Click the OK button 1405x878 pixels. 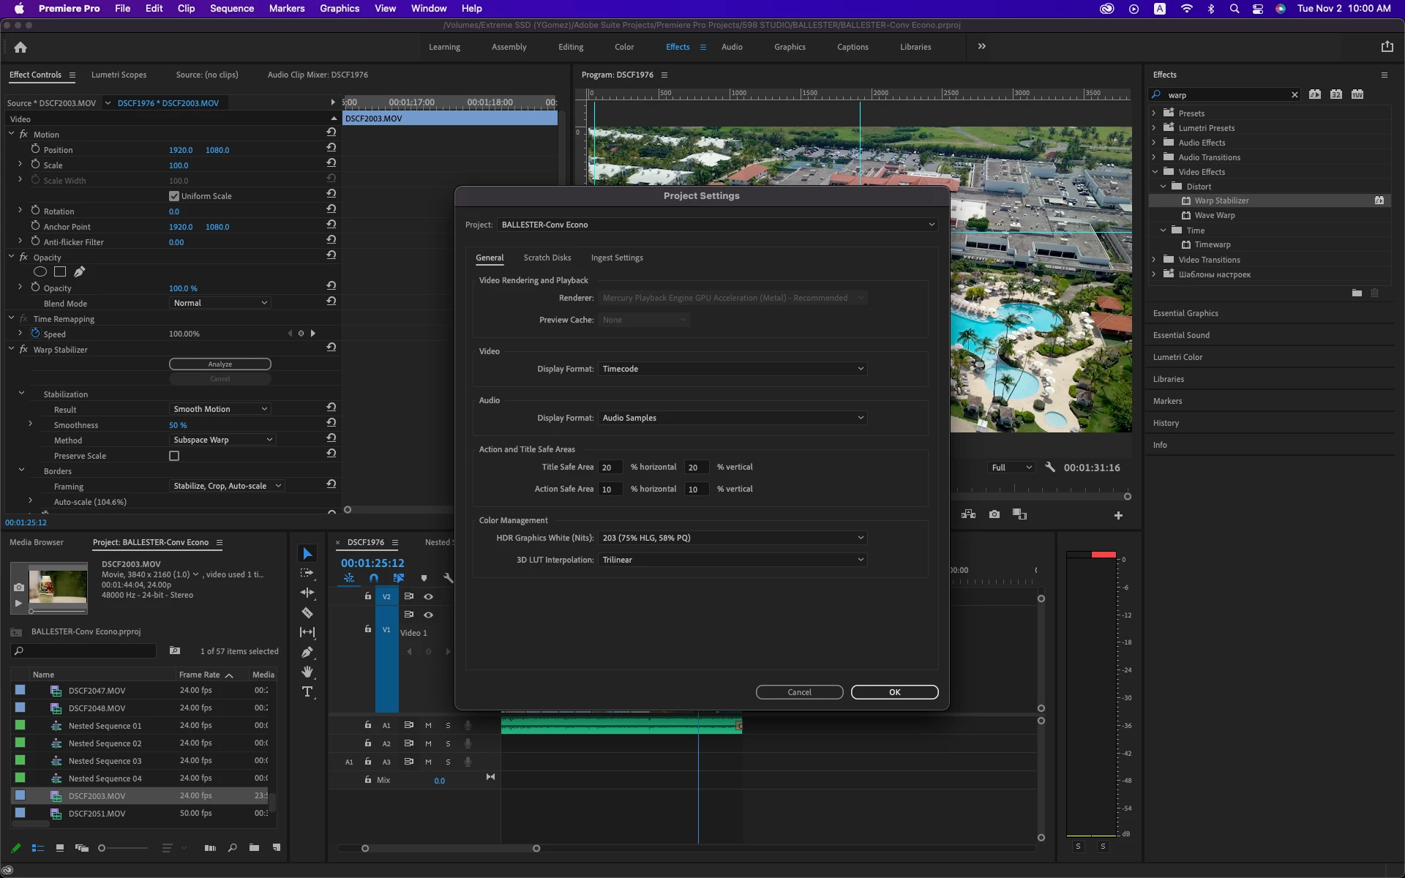click(894, 692)
